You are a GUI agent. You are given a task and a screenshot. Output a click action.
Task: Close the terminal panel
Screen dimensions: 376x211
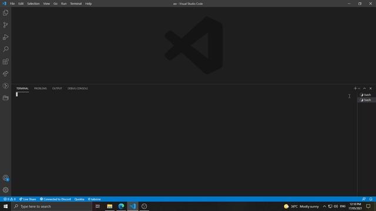371,89
